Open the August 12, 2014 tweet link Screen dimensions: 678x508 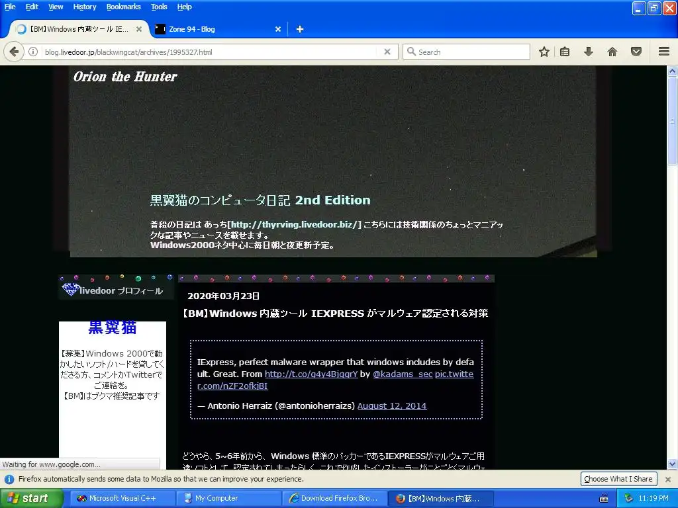(392, 406)
